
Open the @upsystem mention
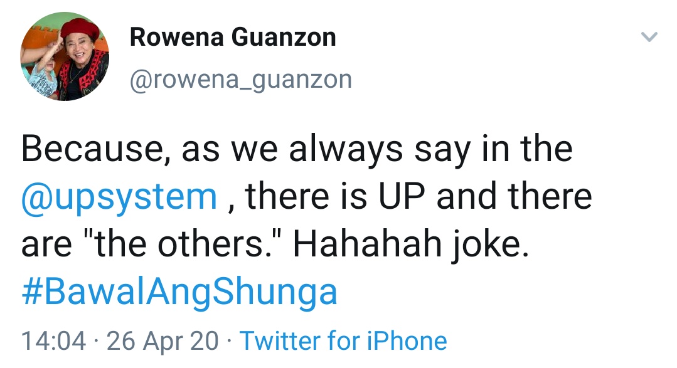coord(119,197)
